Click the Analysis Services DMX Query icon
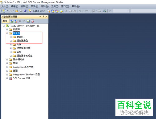This screenshot has height=119, width=156. click(57, 11)
